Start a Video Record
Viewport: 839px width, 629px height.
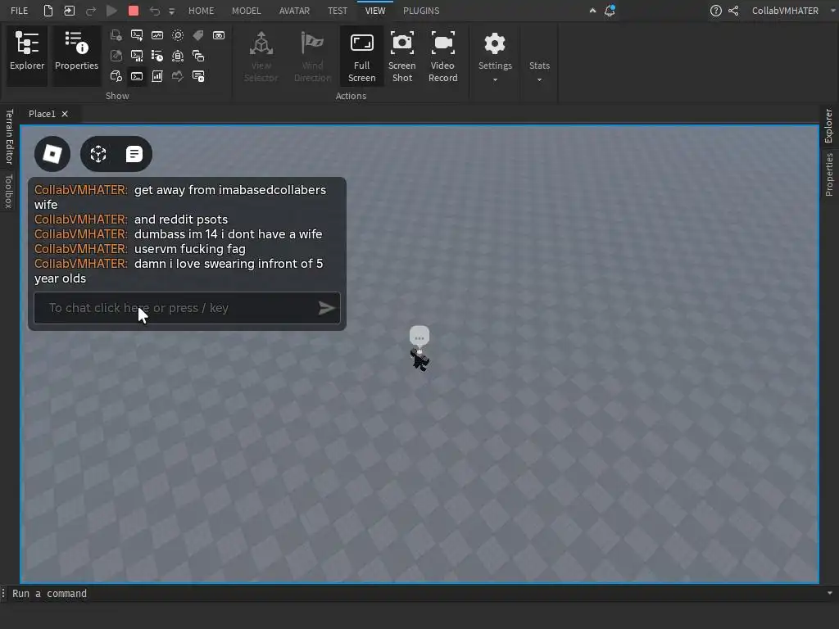(x=443, y=57)
